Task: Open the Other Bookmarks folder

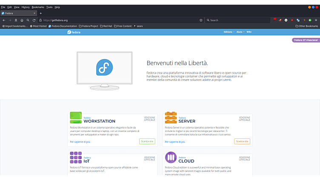Action: click(x=307, y=26)
